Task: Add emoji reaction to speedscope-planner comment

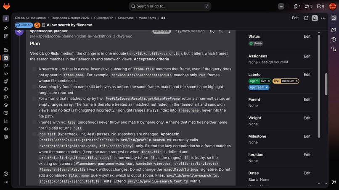Action: coord(212,31)
